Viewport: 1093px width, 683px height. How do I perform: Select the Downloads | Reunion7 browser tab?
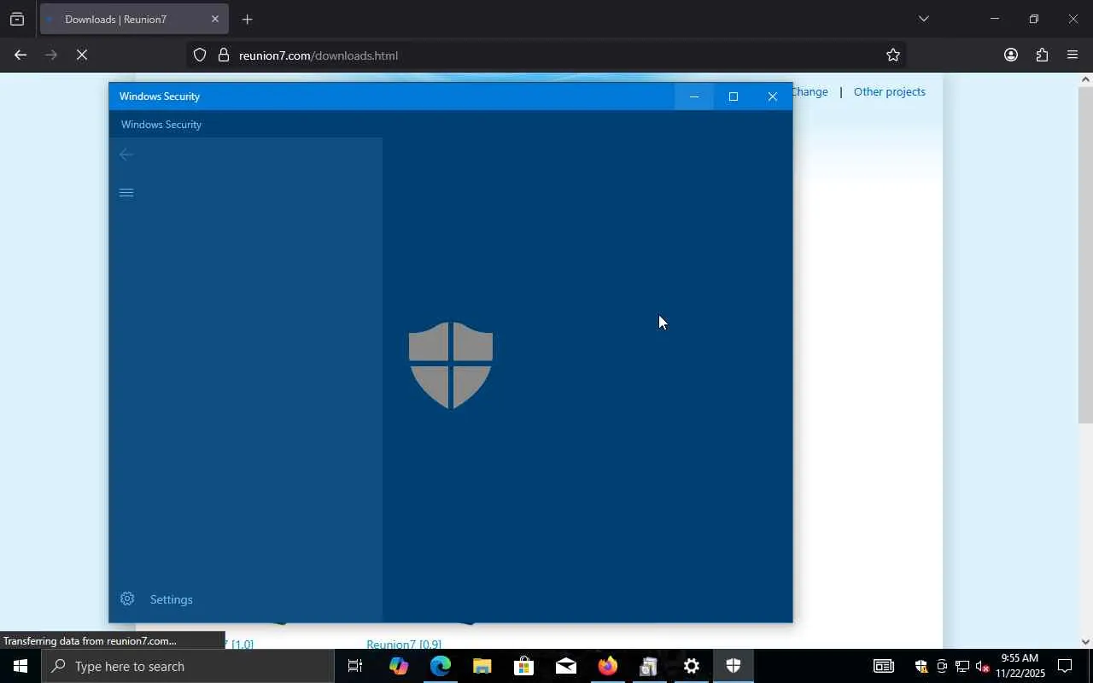134,19
